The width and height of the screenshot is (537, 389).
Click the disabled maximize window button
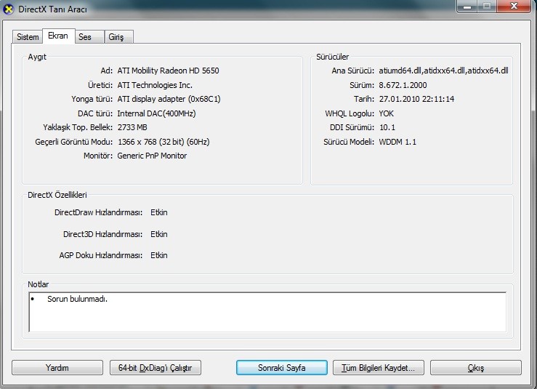(x=487, y=6)
